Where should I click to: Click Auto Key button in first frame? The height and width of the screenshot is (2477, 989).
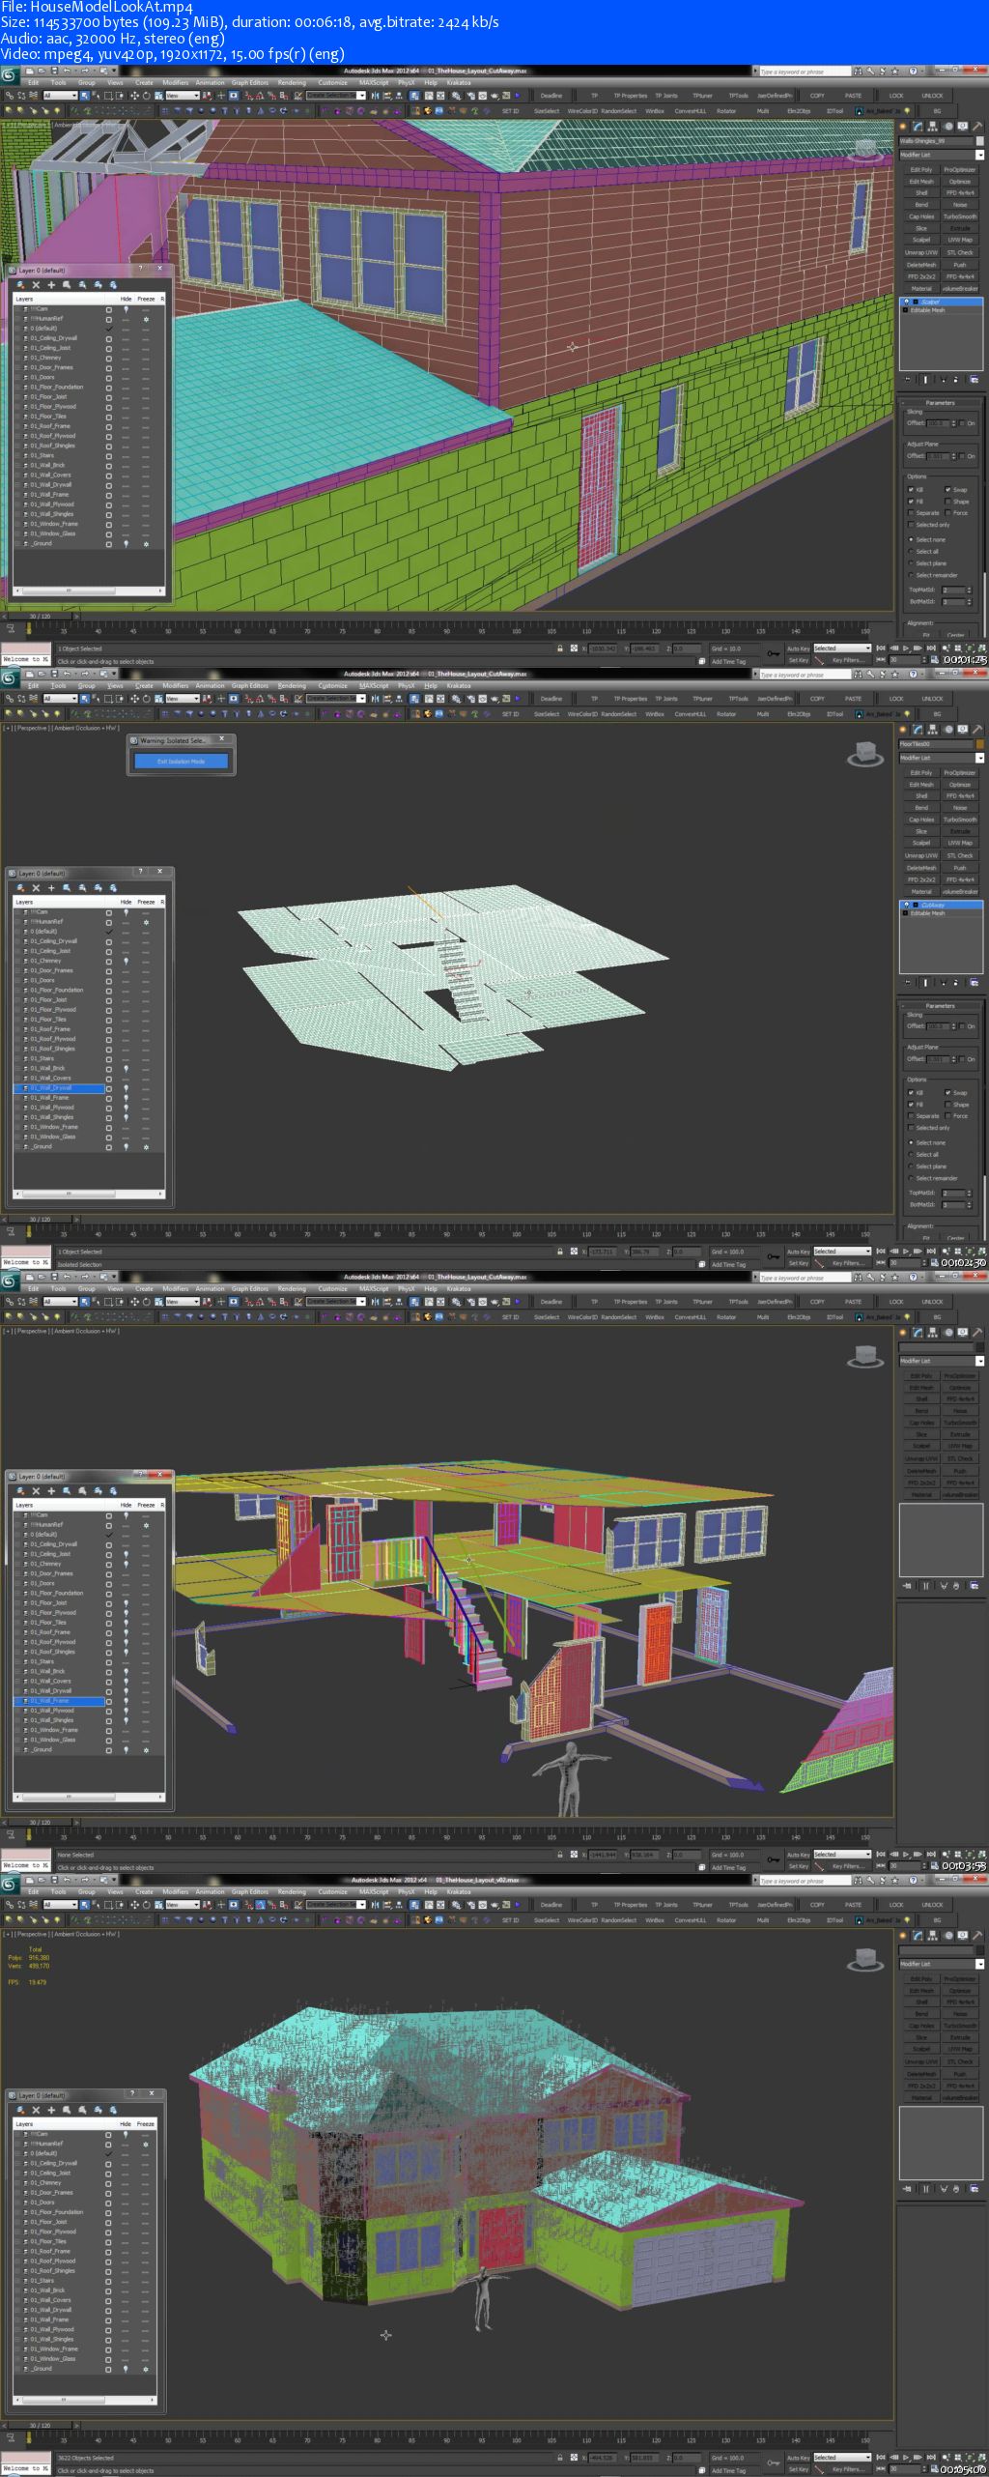(x=798, y=648)
